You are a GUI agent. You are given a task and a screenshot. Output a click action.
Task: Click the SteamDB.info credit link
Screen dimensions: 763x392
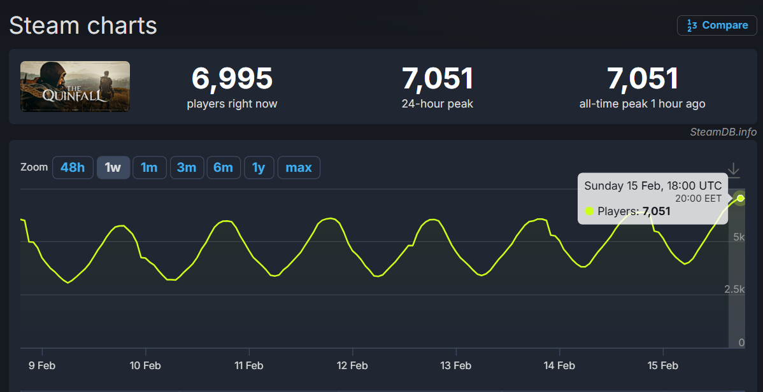pyautogui.click(x=723, y=132)
